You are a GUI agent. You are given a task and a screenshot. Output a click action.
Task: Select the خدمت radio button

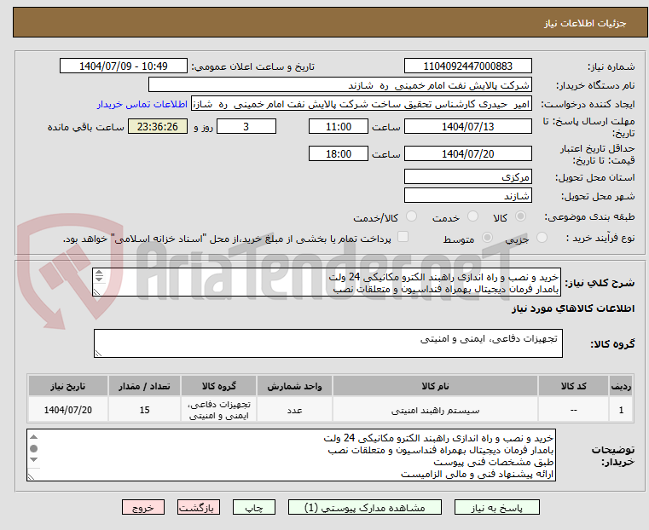click(x=472, y=216)
